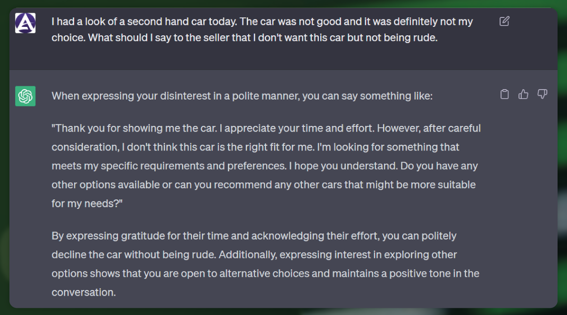Give the response a thumbs up

pos(523,94)
